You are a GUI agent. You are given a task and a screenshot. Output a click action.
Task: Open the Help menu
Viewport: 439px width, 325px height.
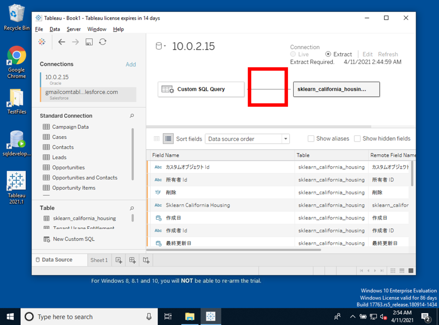coord(119,29)
